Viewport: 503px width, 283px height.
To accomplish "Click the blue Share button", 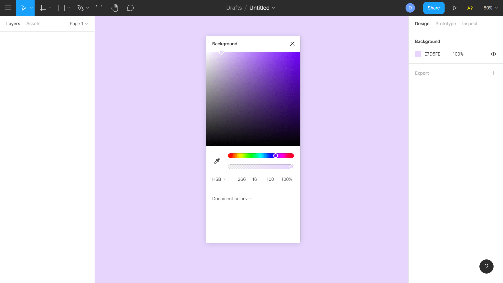I will [434, 8].
